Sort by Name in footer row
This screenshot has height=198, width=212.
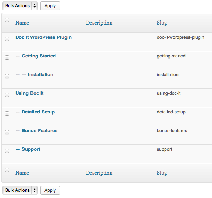pyautogui.click(x=22, y=173)
